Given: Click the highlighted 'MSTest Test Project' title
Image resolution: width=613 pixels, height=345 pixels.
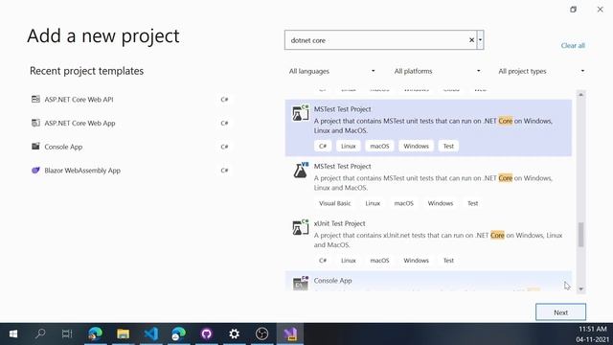Looking at the screenshot, I should [x=343, y=109].
